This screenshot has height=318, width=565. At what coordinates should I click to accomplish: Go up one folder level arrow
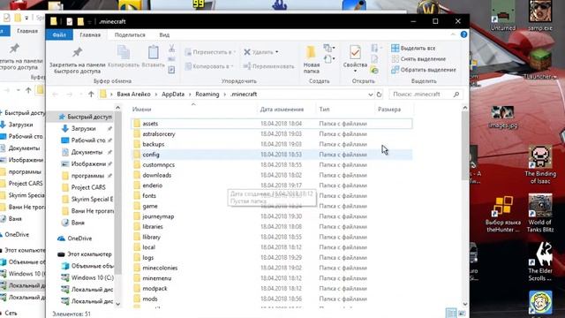tap(91, 95)
